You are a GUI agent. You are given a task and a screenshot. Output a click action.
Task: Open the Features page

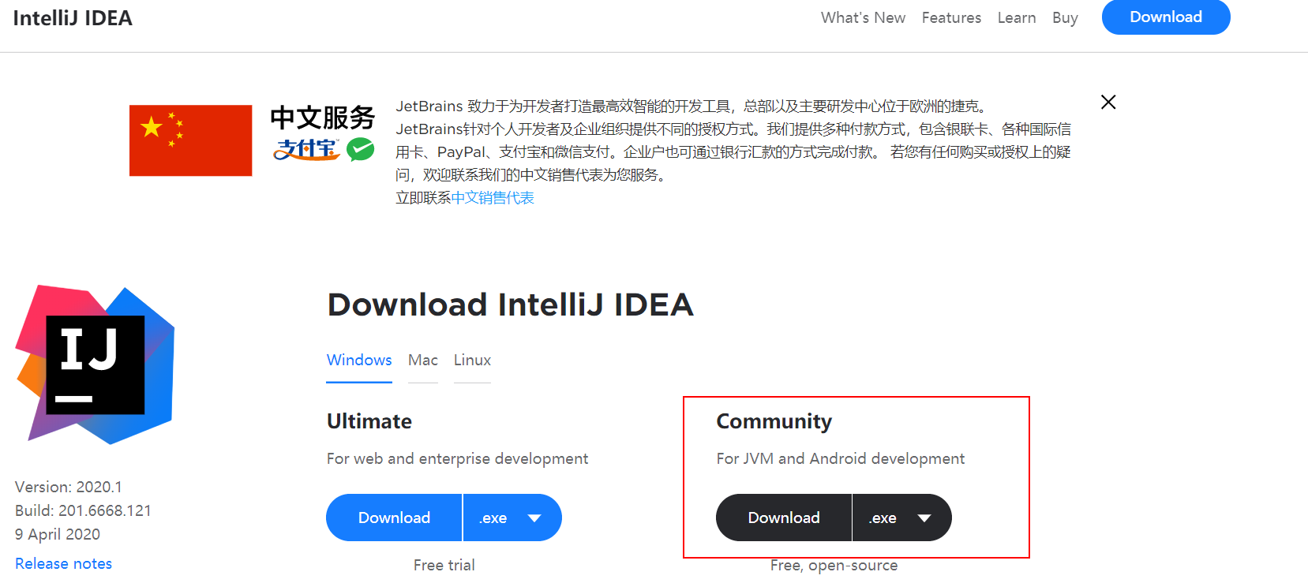point(951,17)
